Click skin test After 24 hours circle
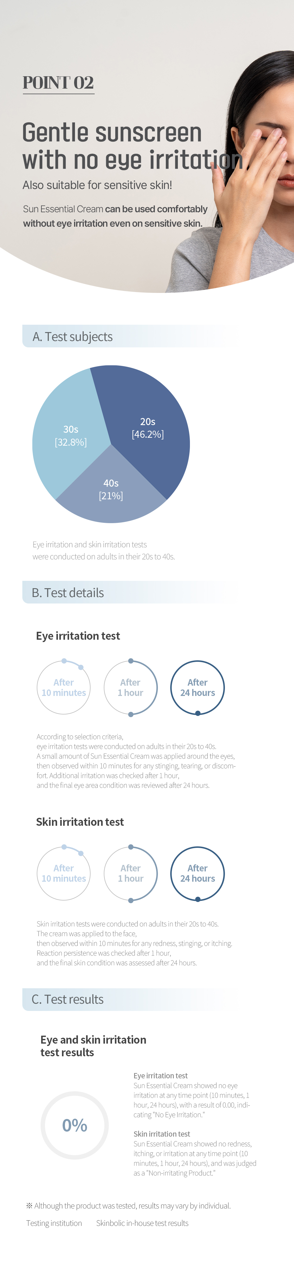The height and width of the screenshot is (1280, 294). [198, 873]
